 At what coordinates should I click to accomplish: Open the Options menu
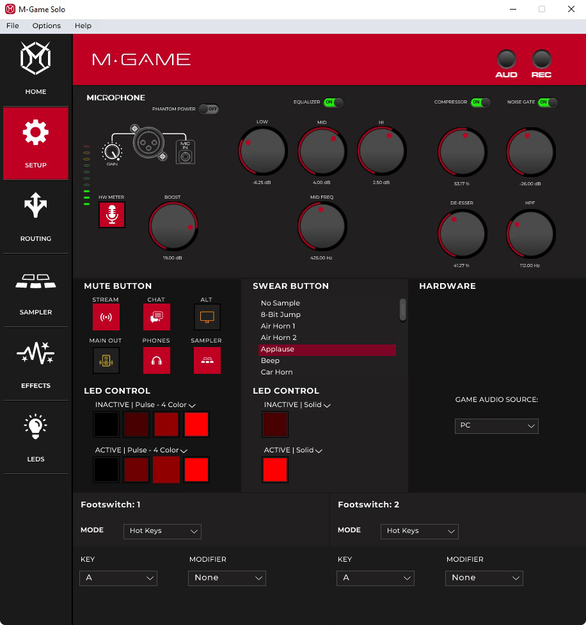pyautogui.click(x=46, y=26)
